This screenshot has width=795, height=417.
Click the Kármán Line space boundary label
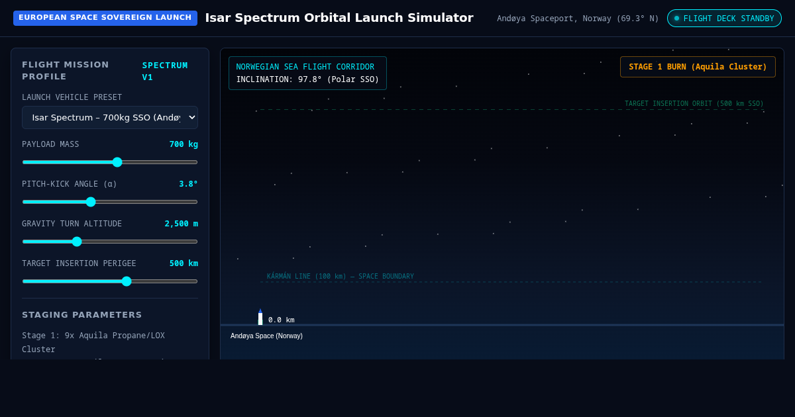point(341,277)
